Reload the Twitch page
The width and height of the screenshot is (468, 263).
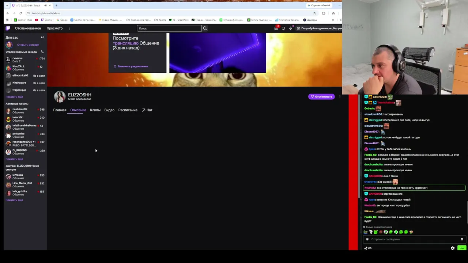click(x=20, y=13)
